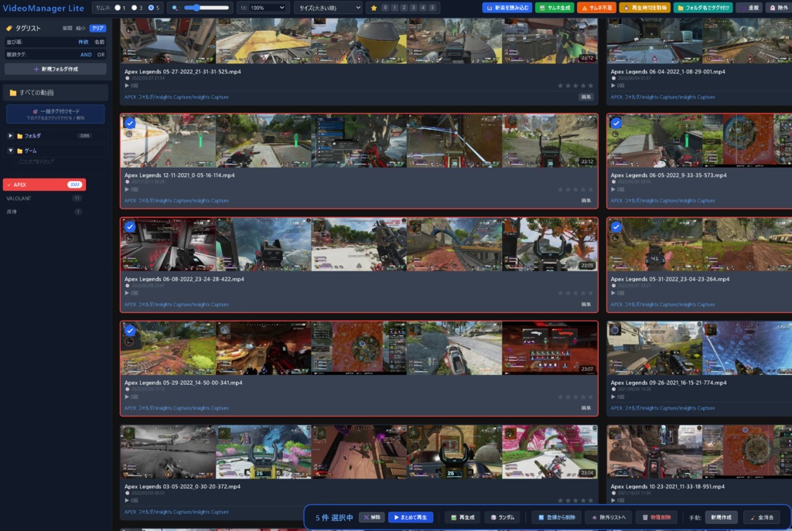
Task: Click the 除外リストへ exclude-list button
Action: [609, 517]
